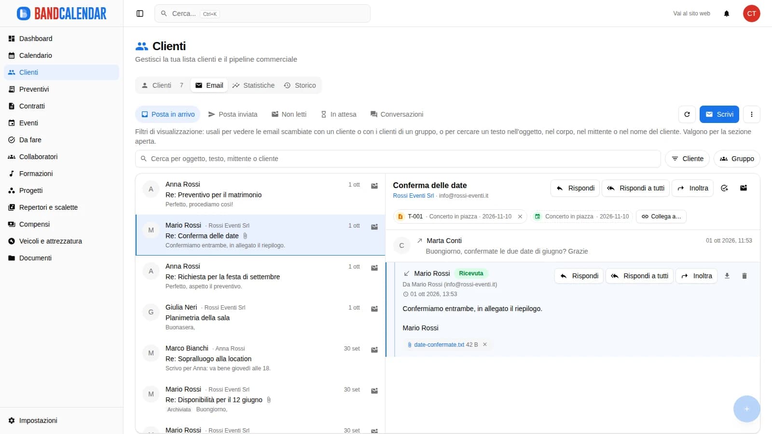Switch to the Statistiche tab
This screenshot has height=434, width=772.
pyautogui.click(x=253, y=85)
